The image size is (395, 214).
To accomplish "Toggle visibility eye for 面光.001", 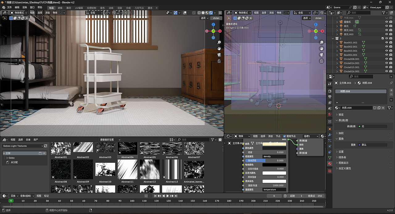I will pos(386,30).
